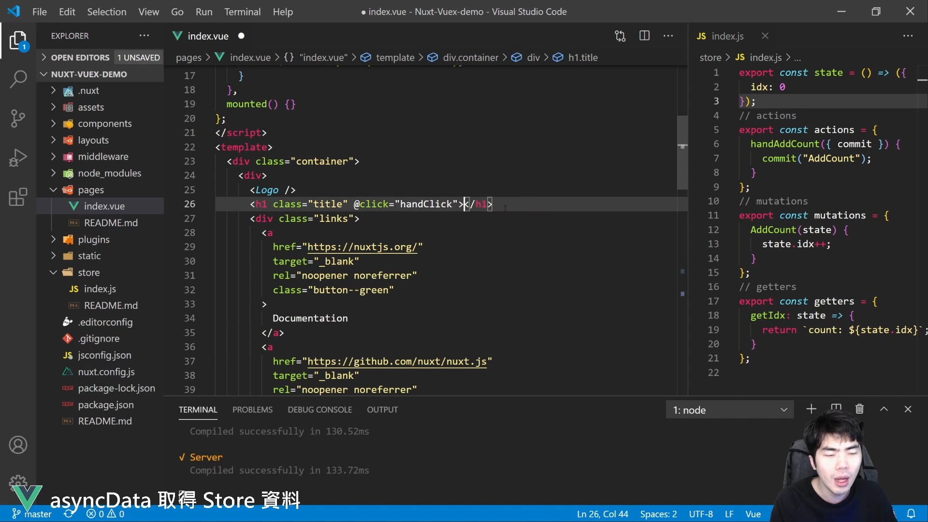Click the editor vertical scrollbar thumb

[682, 152]
